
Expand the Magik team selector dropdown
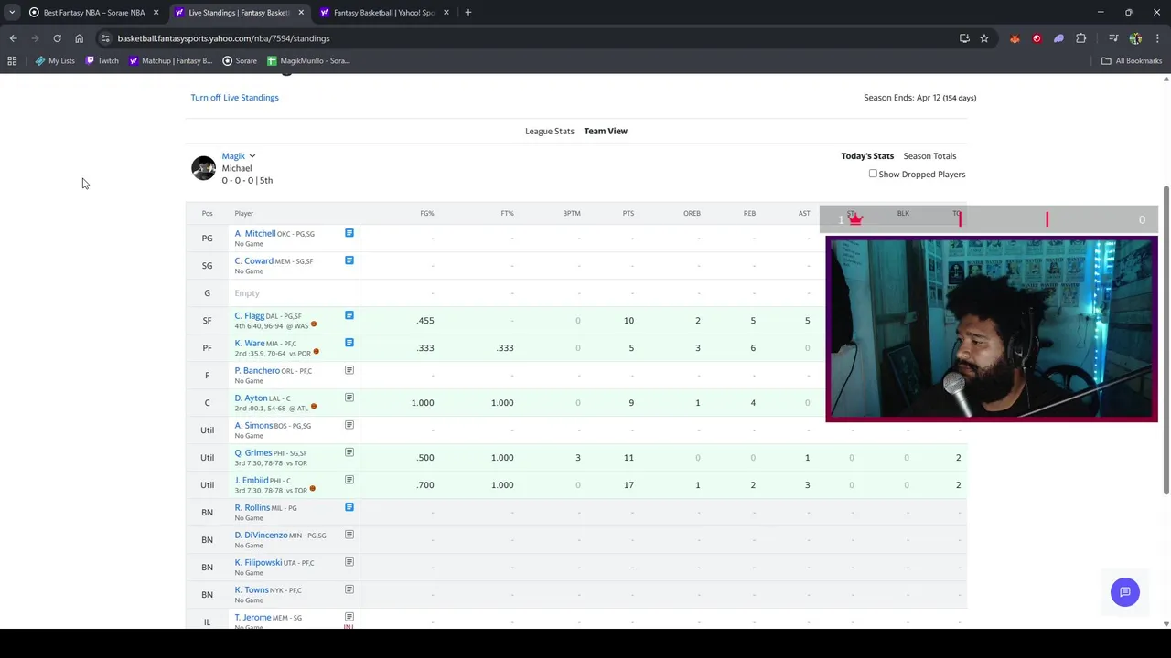[252, 156]
